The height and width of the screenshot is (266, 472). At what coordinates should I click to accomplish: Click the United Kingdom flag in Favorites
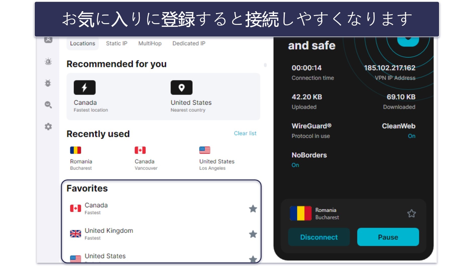pos(75,234)
